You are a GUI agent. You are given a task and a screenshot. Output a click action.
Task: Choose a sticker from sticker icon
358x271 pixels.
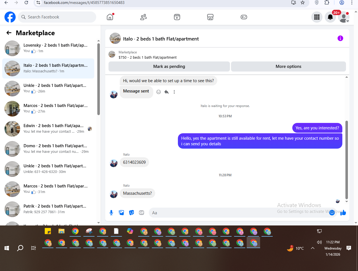click(131, 213)
